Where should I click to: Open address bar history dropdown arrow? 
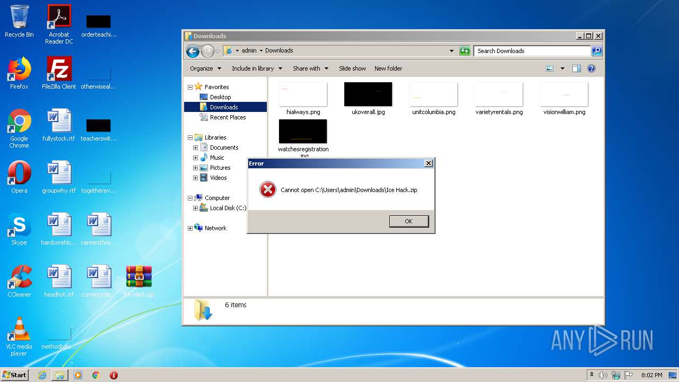[x=451, y=51]
